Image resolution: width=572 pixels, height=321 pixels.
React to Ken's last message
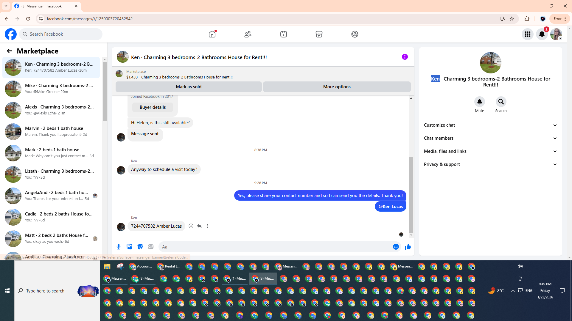tap(191, 226)
